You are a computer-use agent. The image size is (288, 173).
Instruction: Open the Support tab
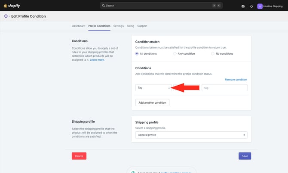point(142,26)
